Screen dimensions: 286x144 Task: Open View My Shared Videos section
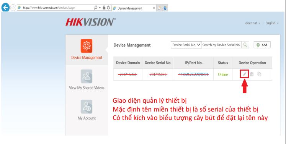point(87,88)
